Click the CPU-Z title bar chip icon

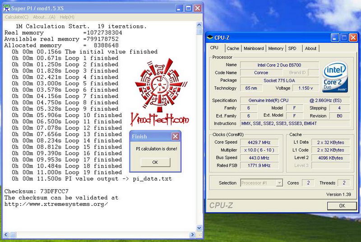[210, 37]
